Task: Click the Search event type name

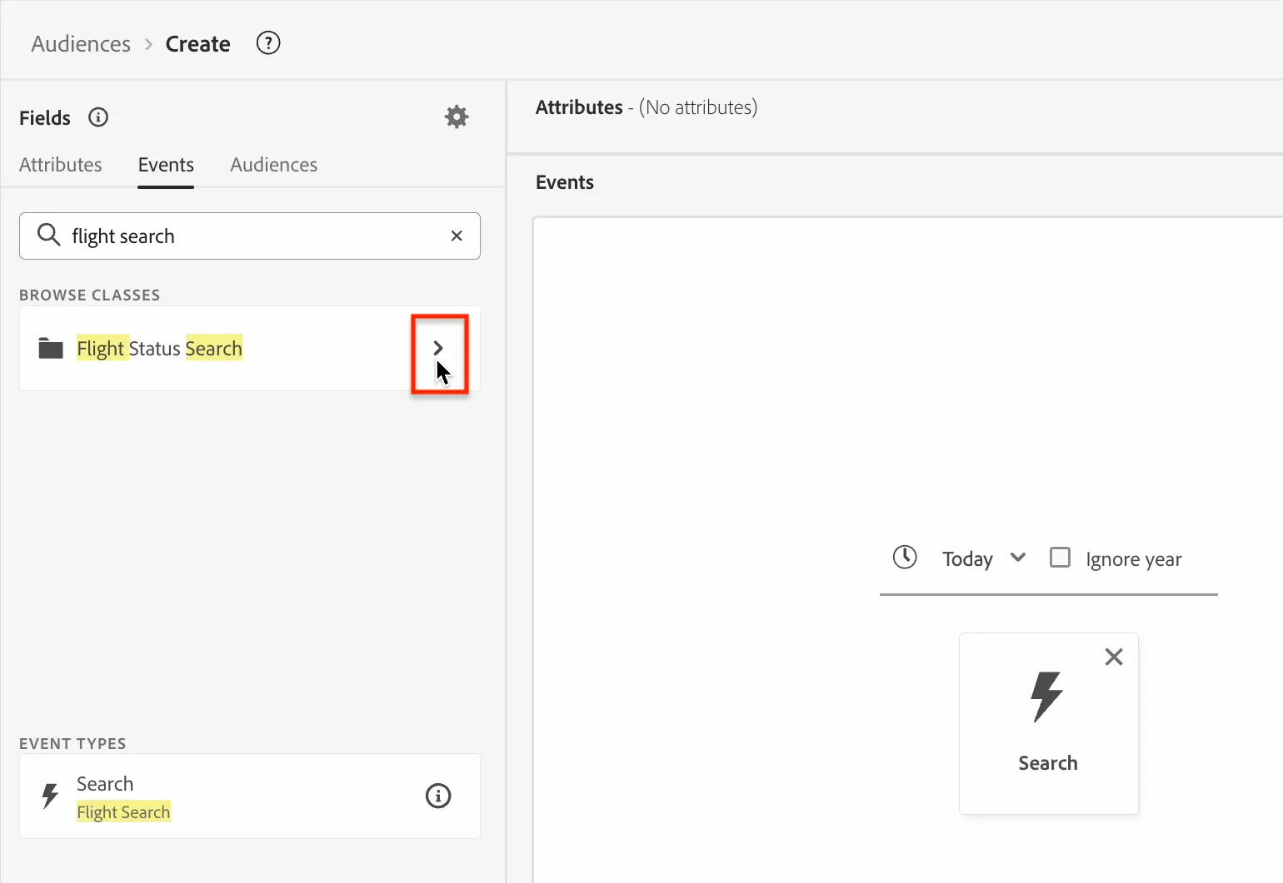Action: pyautogui.click(x=105, y=784)
